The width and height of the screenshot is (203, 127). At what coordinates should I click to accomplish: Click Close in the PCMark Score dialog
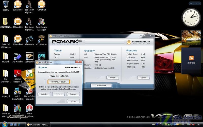click(73, 101)
